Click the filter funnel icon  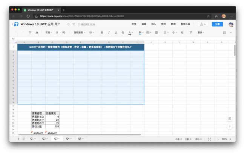click(191, 33)
